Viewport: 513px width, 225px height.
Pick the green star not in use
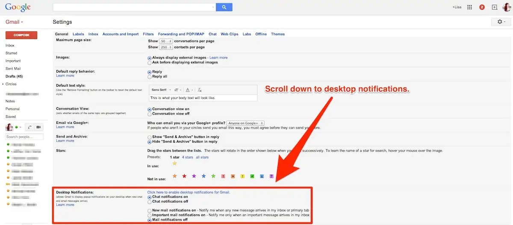click(x=213, y=176)
